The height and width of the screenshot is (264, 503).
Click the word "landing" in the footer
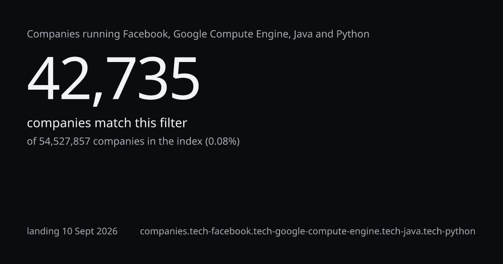[x=43, y=231]
